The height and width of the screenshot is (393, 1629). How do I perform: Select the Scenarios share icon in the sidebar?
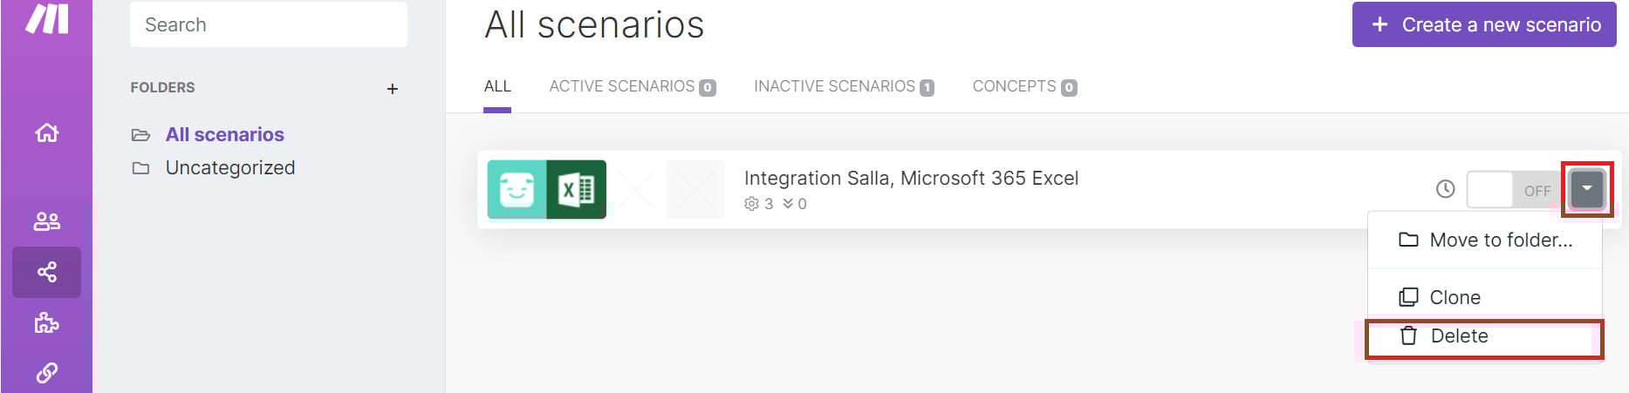pos(47,272)
